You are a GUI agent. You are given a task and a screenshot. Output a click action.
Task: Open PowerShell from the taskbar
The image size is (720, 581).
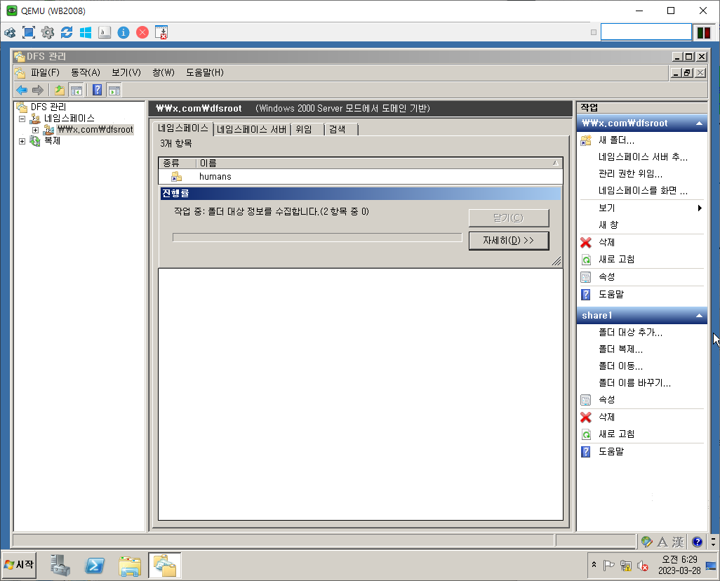pos(95,565)
